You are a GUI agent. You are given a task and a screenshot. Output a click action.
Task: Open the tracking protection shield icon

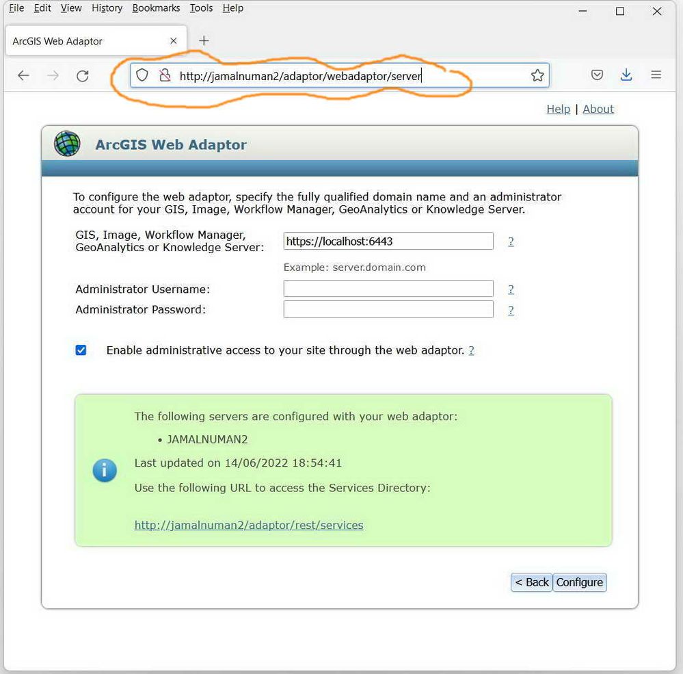[x=142, y=75]
